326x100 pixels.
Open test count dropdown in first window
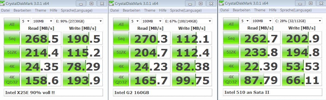tap(26, 21)
